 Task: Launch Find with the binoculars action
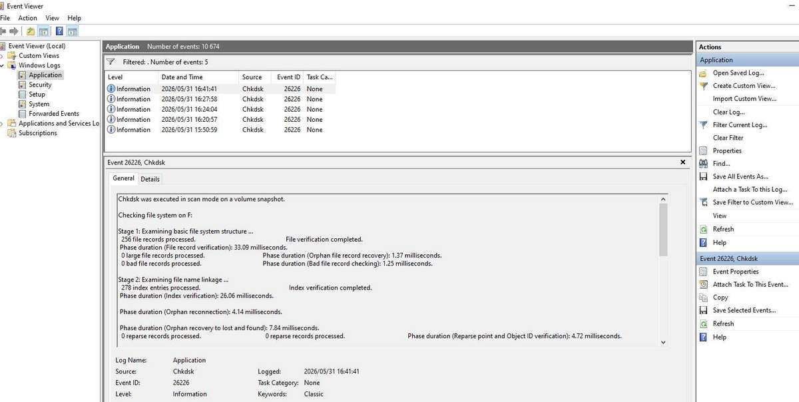pyautogui.click(x=721, y=164)
